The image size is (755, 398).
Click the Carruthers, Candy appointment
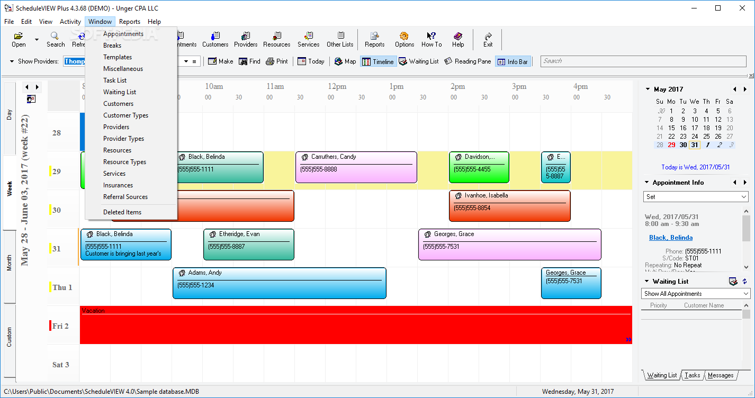[356, 167]
